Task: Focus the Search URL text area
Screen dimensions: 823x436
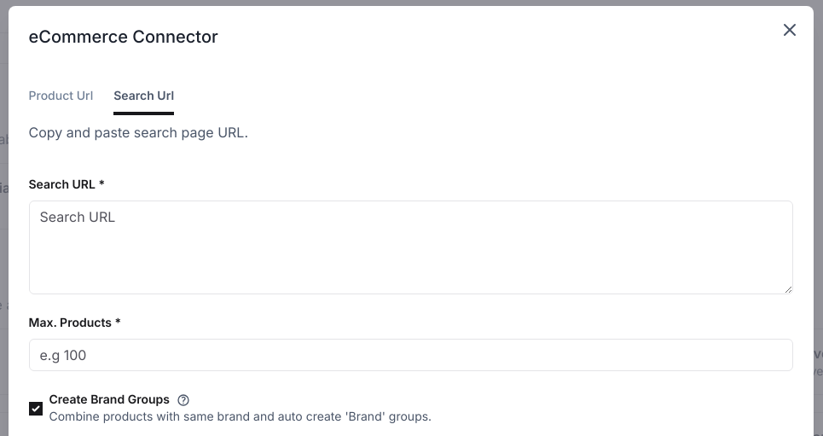Action: [x=410, y=247]
